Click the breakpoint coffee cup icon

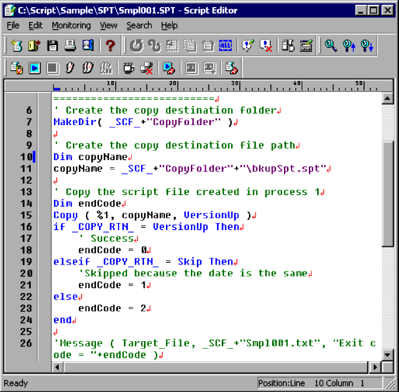pyautogui.click(x=129, y=68)
